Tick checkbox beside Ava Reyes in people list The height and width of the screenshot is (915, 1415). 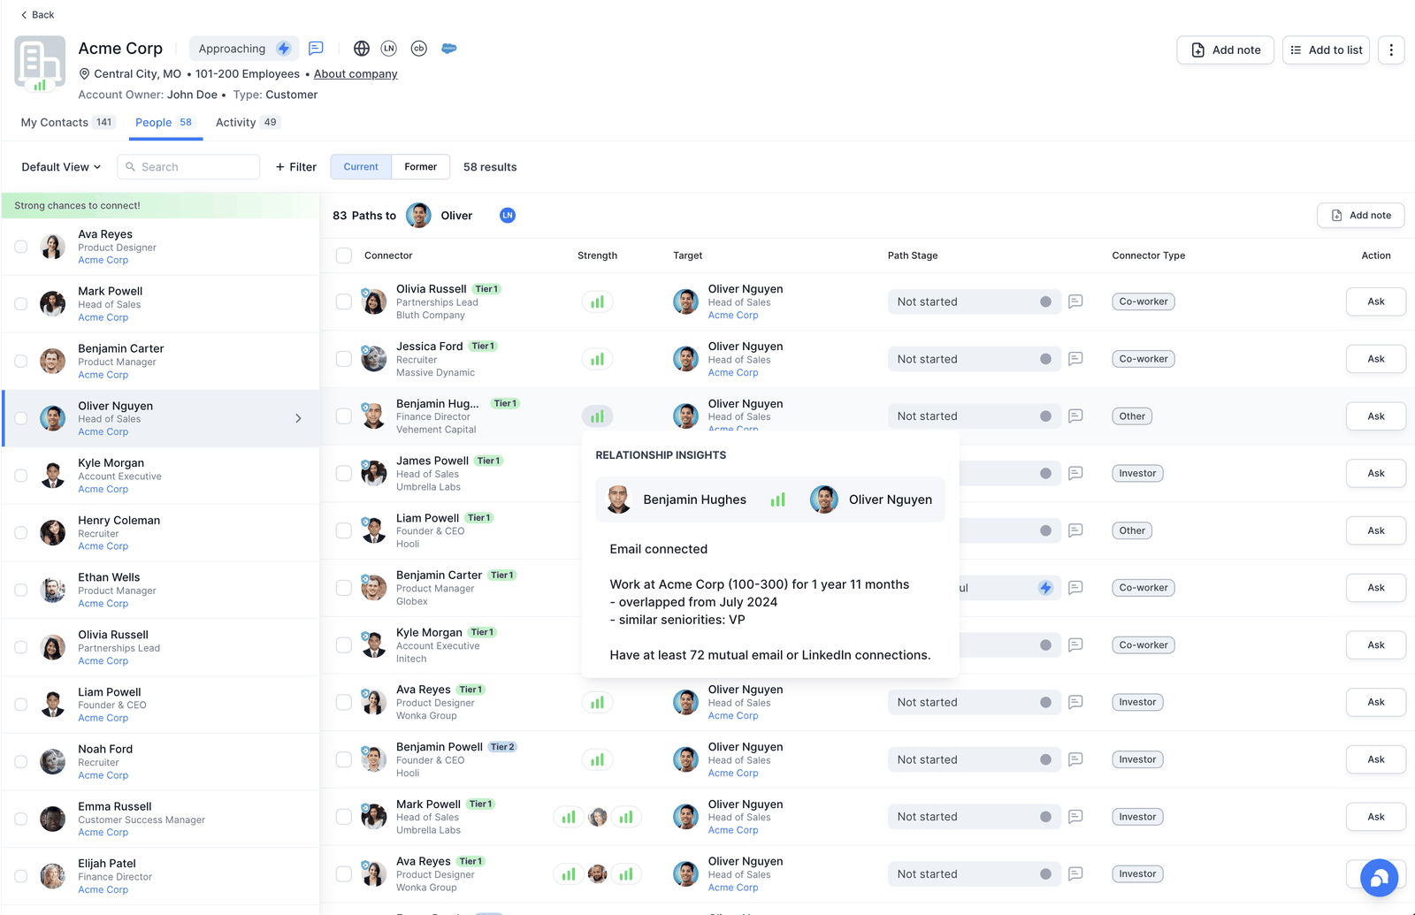coord(20,247)
